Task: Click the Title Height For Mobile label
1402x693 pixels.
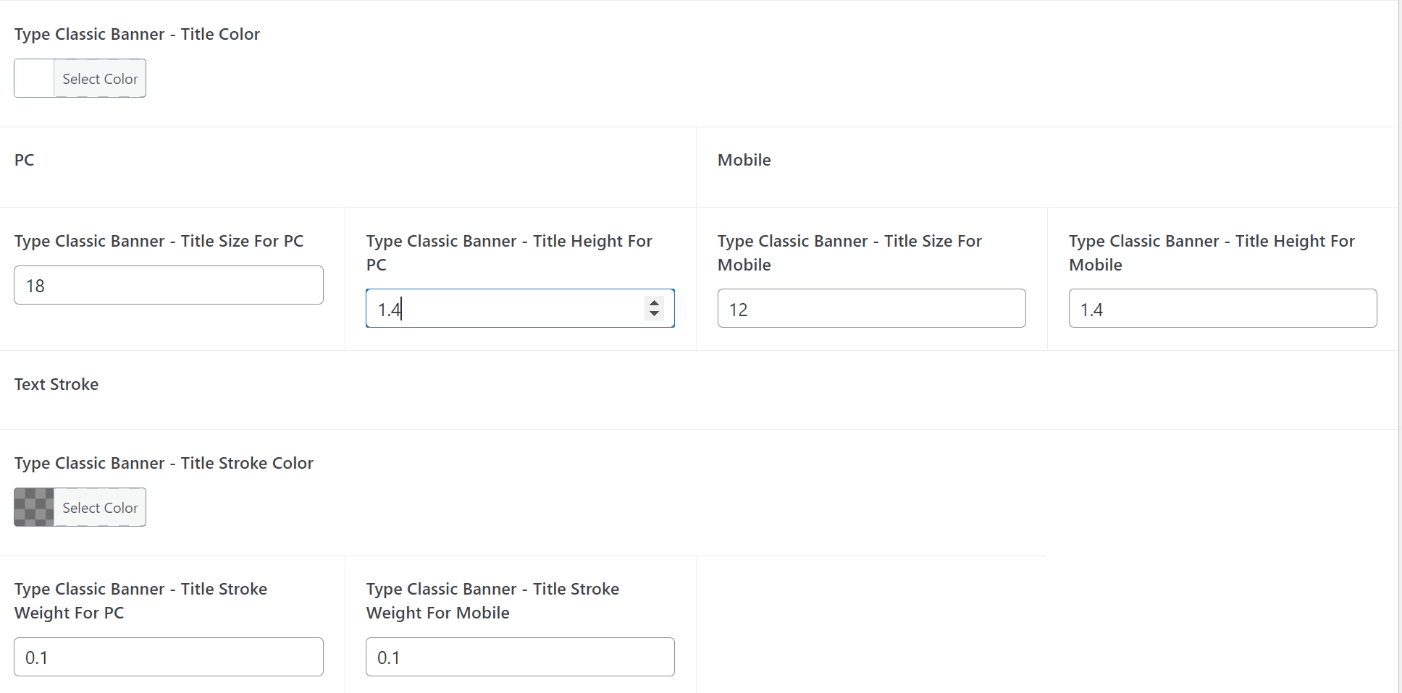Action: pos(1212,252)
